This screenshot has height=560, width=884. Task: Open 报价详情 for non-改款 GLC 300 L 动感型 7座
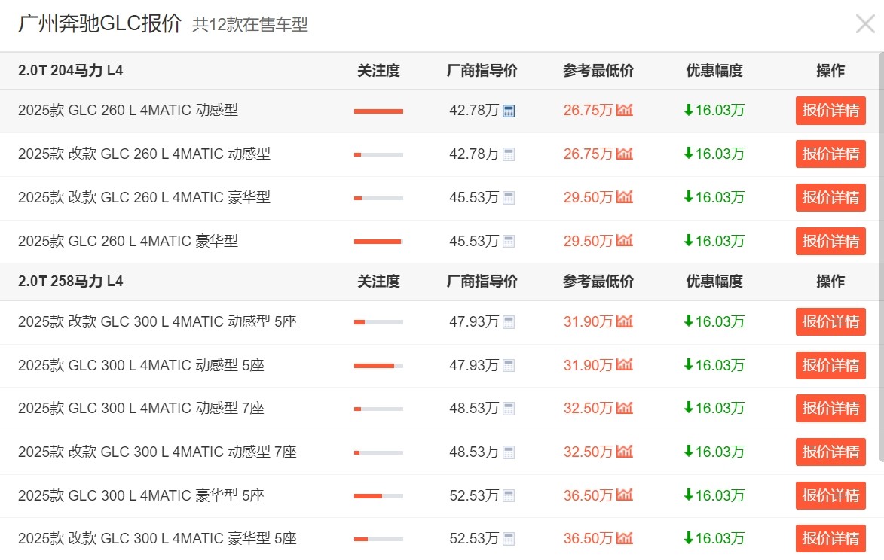830,408
